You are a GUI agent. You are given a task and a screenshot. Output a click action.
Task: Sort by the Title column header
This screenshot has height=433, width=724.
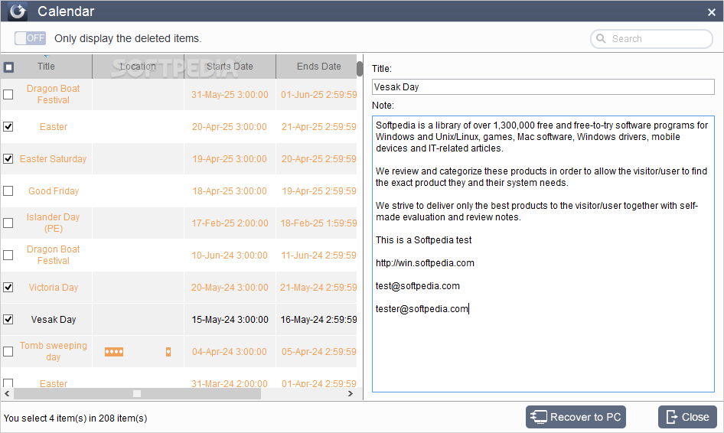(x=46, y=67)
